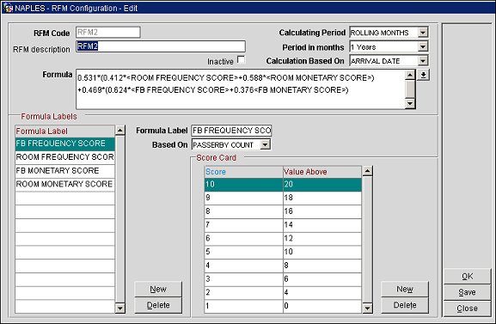Select FB FREQUENCY SCORE label row
This screenshot has width=496, height=324.
click(x=64, y=144)
